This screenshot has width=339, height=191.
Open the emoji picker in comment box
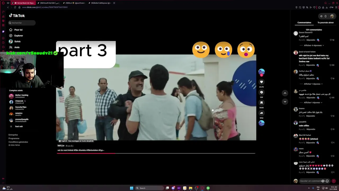click(x=327, y=181)
